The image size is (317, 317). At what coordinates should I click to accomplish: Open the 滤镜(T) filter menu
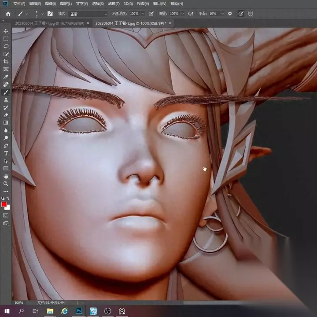114,4
